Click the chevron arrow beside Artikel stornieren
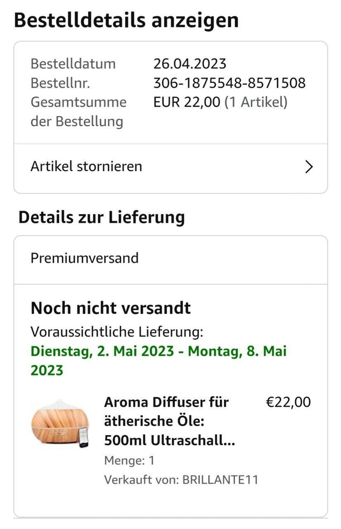The height and width of the screenshot is (529, 341). [309, 167]
